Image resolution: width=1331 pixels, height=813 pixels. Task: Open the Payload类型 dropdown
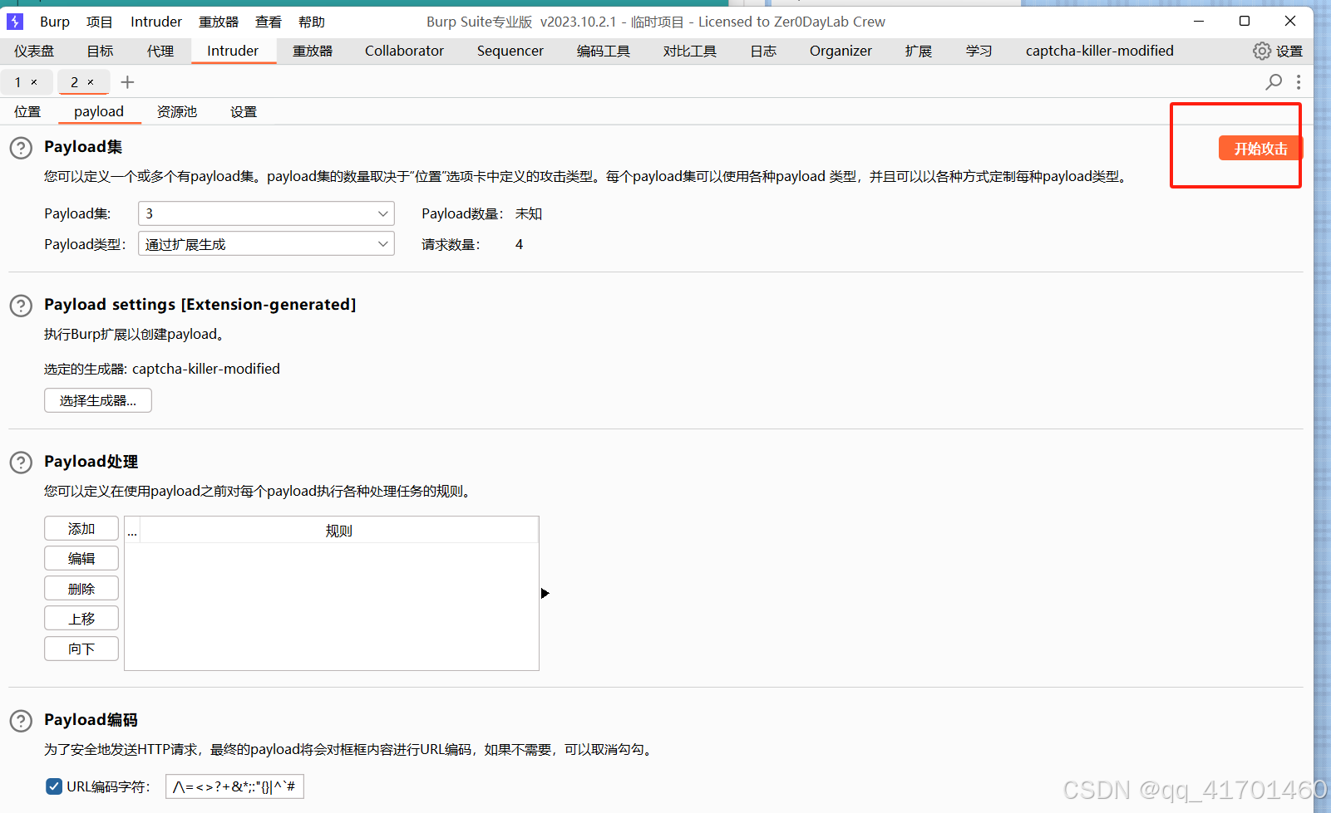point(266,244)
